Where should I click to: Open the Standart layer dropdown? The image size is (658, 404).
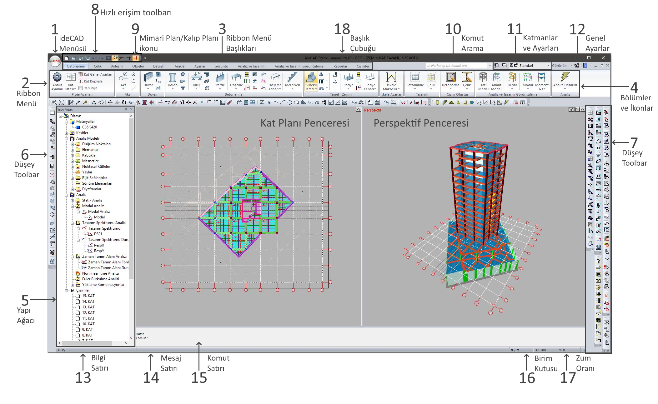[548, 66]
